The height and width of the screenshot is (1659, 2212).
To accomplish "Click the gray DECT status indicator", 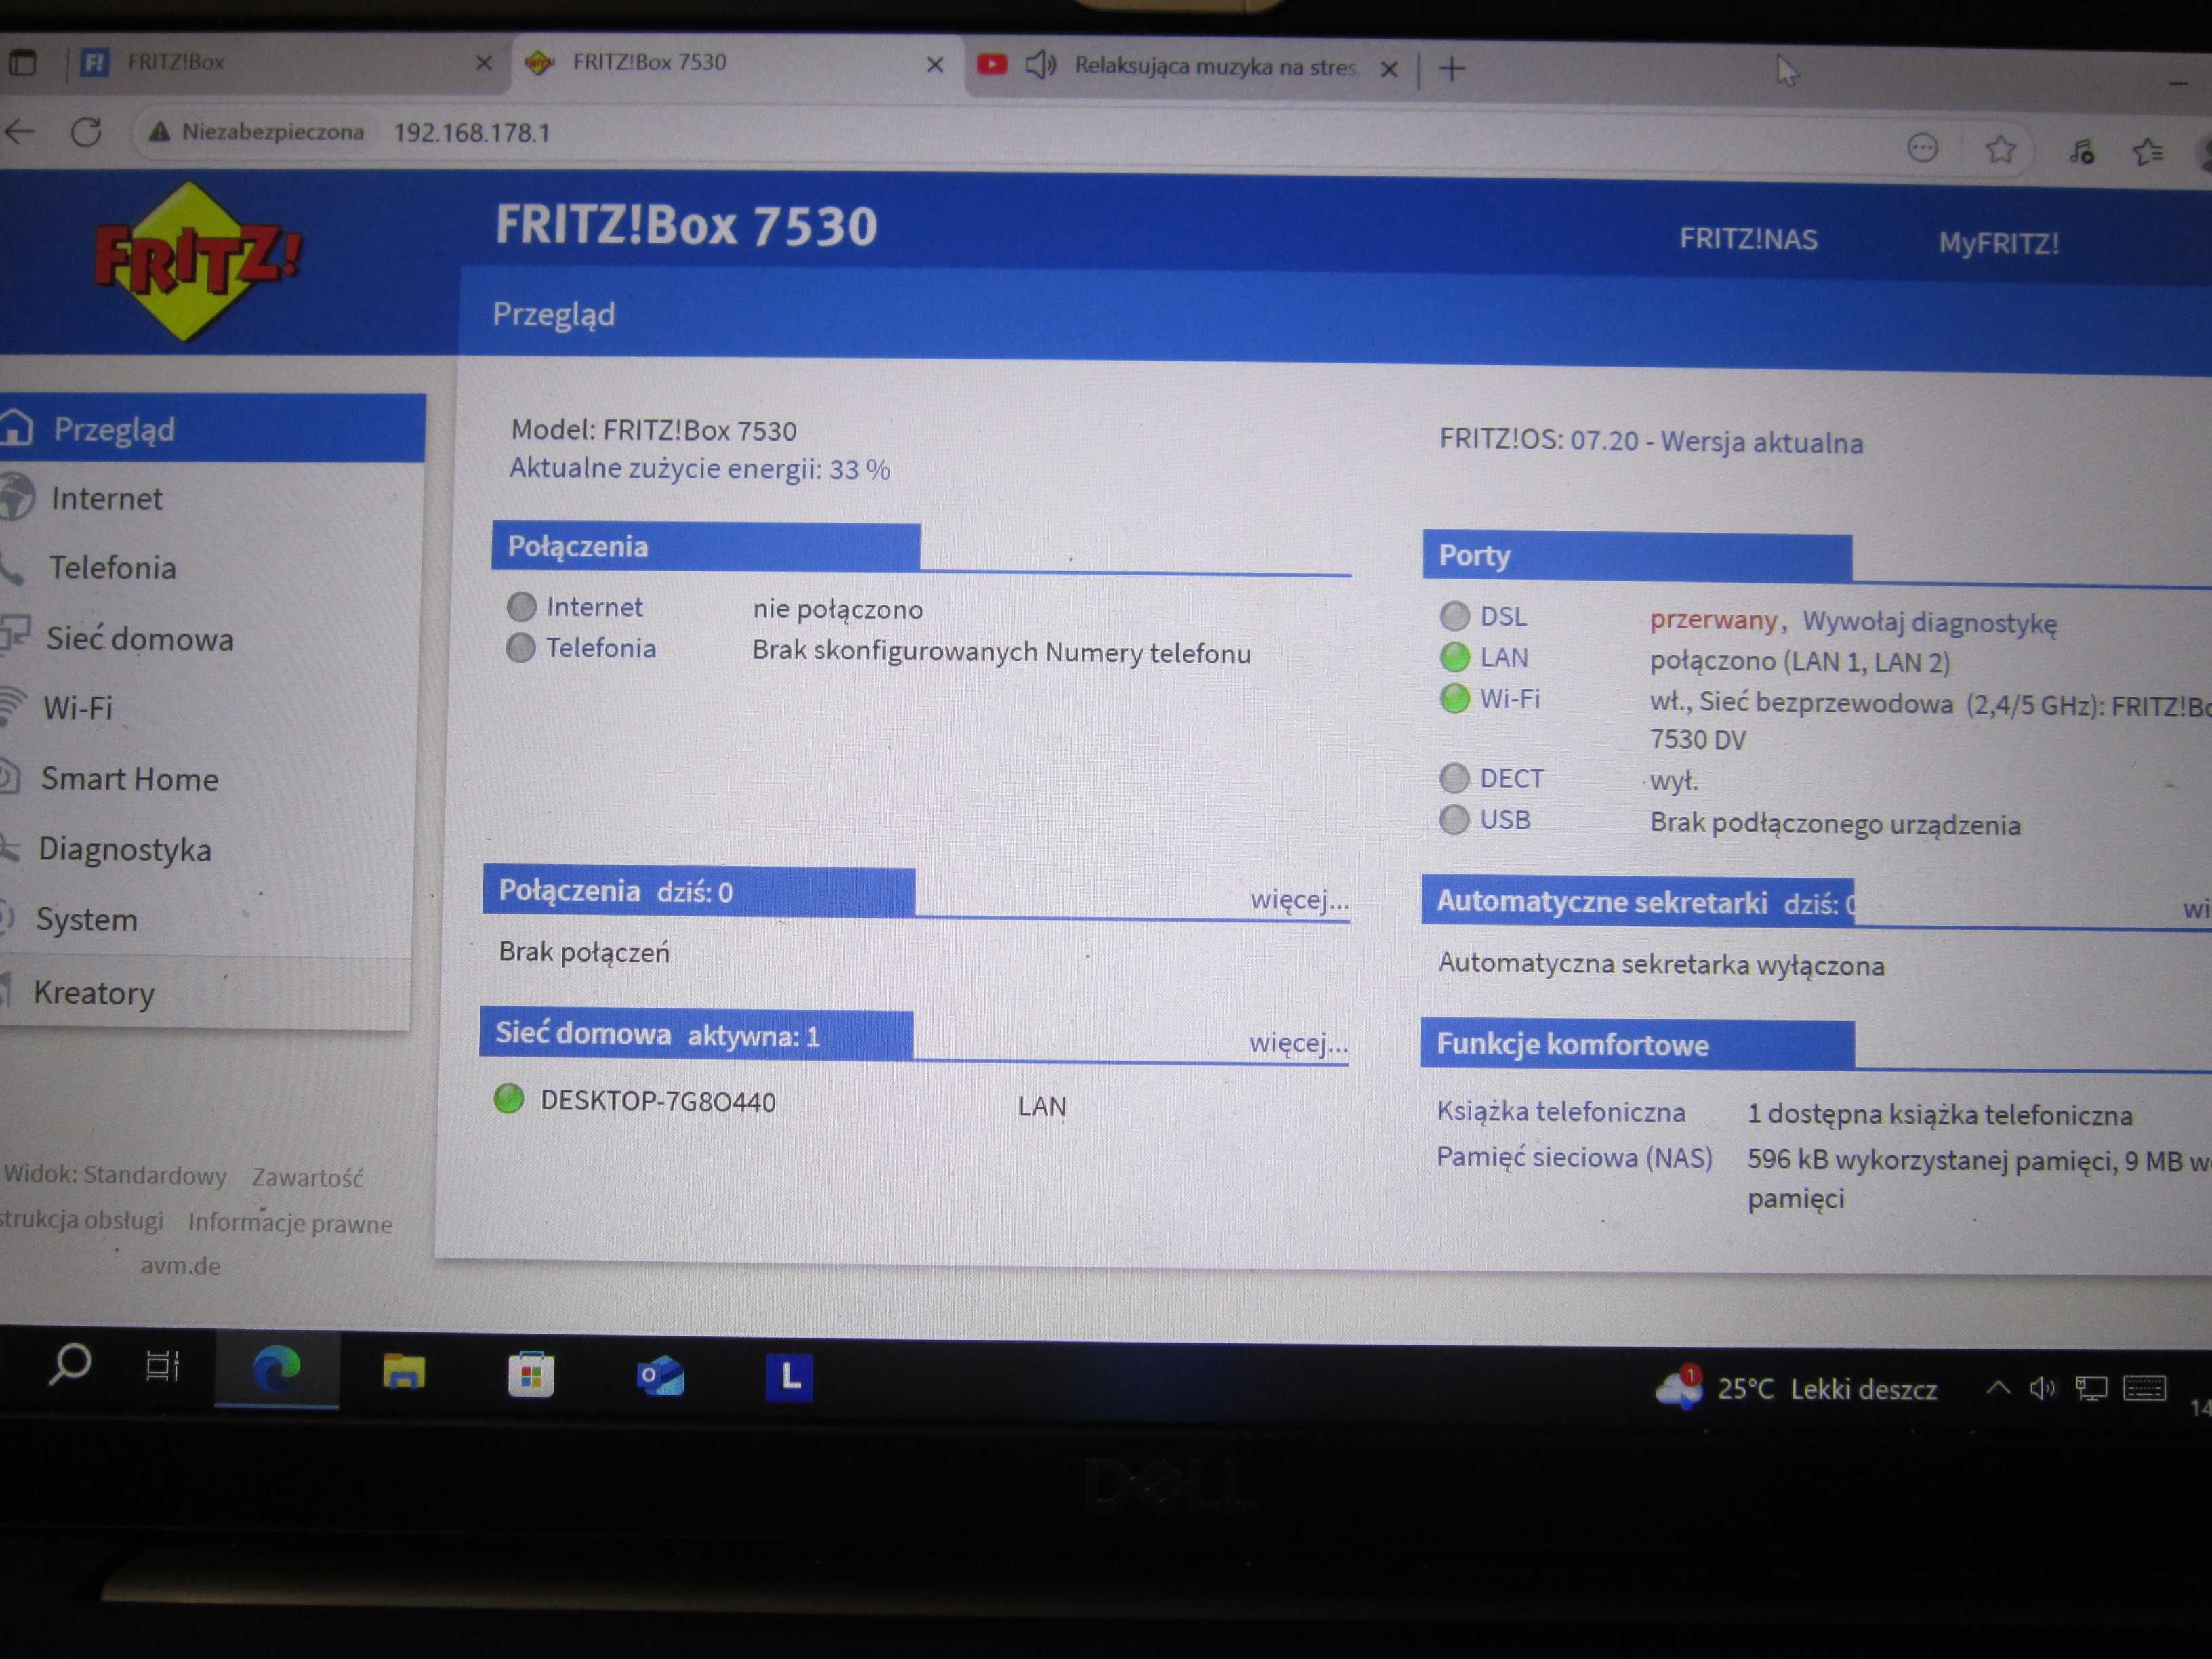I will (1454, 777).
